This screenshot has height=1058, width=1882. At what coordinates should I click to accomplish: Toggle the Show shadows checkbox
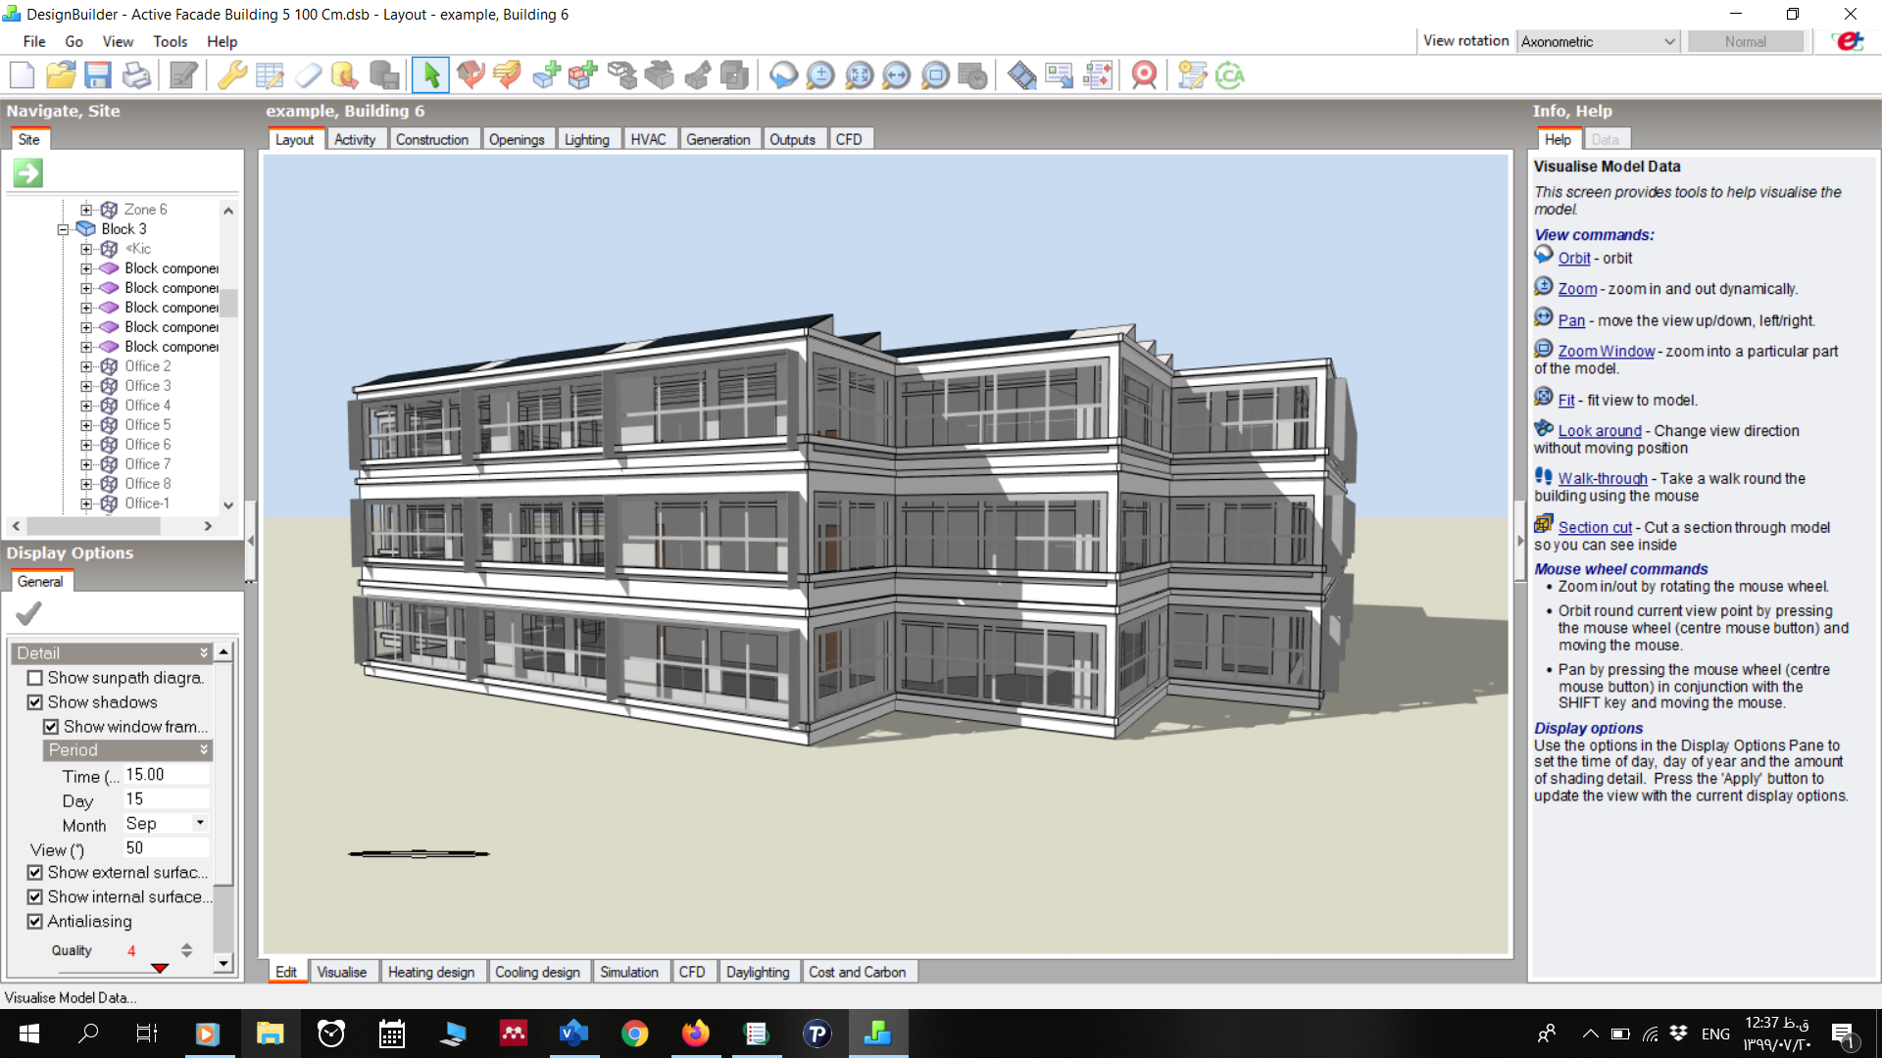coord(35,702)
